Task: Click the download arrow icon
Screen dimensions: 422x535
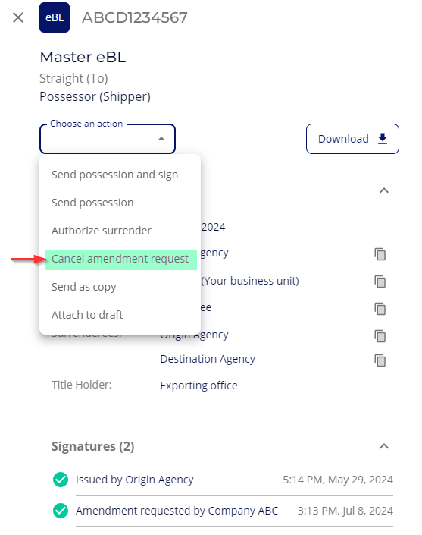Action: 383,139
